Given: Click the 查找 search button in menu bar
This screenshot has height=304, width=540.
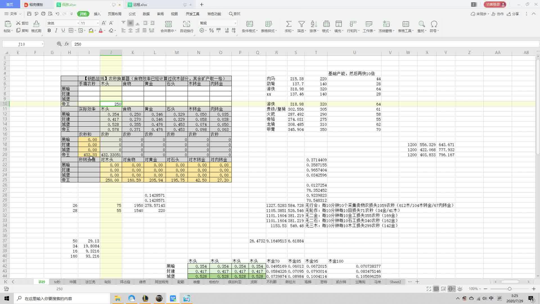Looking at the screenshot, I should pyautogui.click(x=235, y=14).
